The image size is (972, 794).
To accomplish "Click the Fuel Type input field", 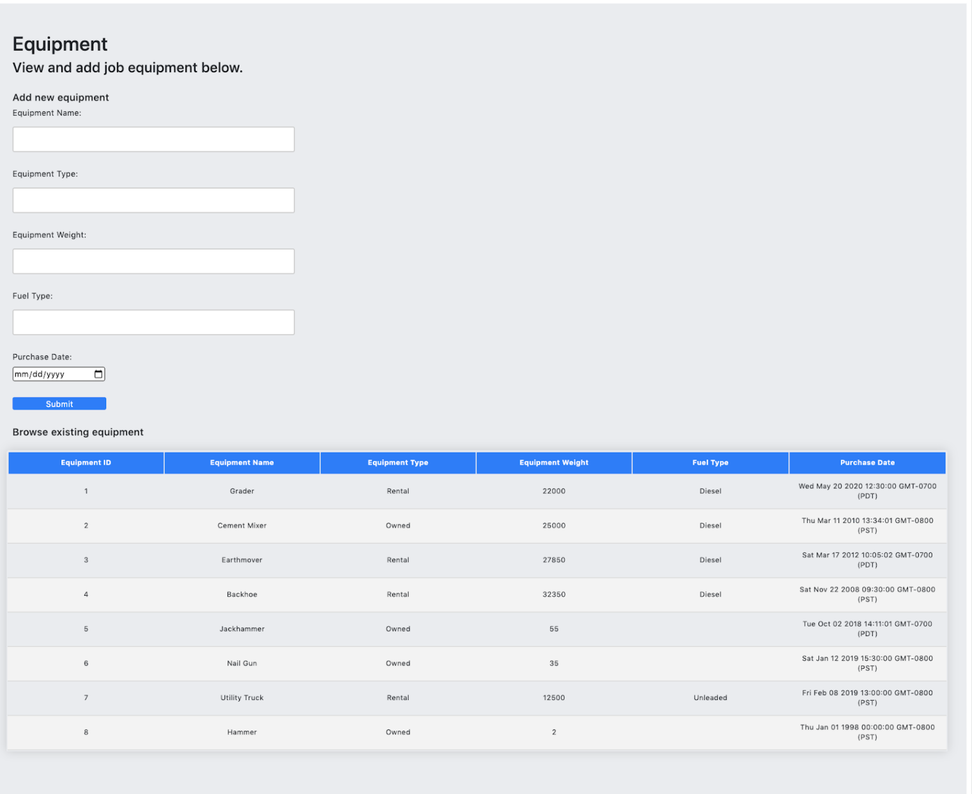I will (x=153, y=322).
